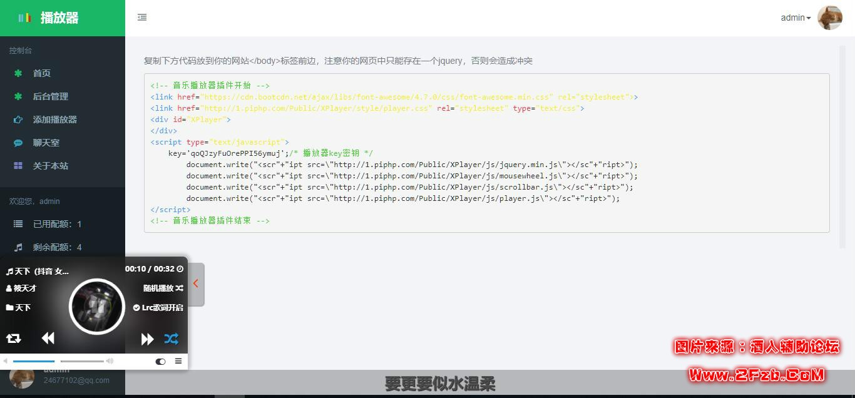Screen dimensions: 855x398
Task: Skip to previous track in music player
Action: 48,339
